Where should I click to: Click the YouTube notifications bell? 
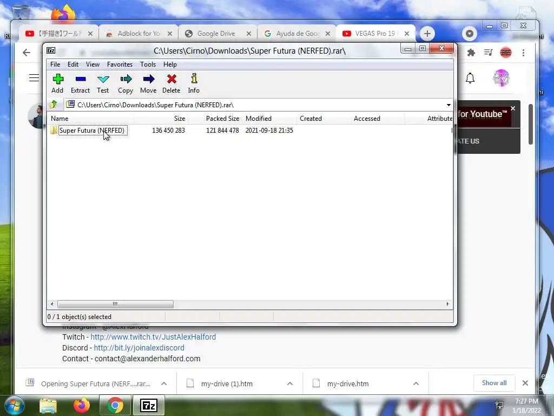coord(470,78)
